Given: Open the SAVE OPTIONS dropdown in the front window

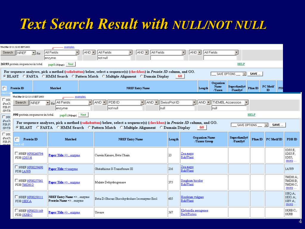Looking at the screenshot, I should [266, 125].
